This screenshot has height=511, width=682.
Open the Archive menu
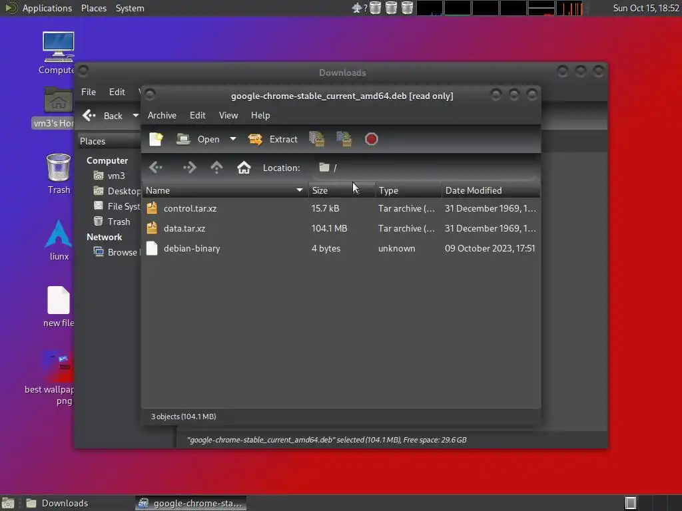click(x=162, y=115)
